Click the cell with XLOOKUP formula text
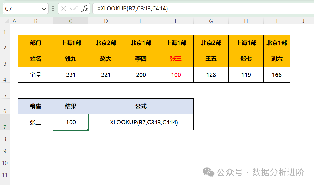 pos(141,122)
